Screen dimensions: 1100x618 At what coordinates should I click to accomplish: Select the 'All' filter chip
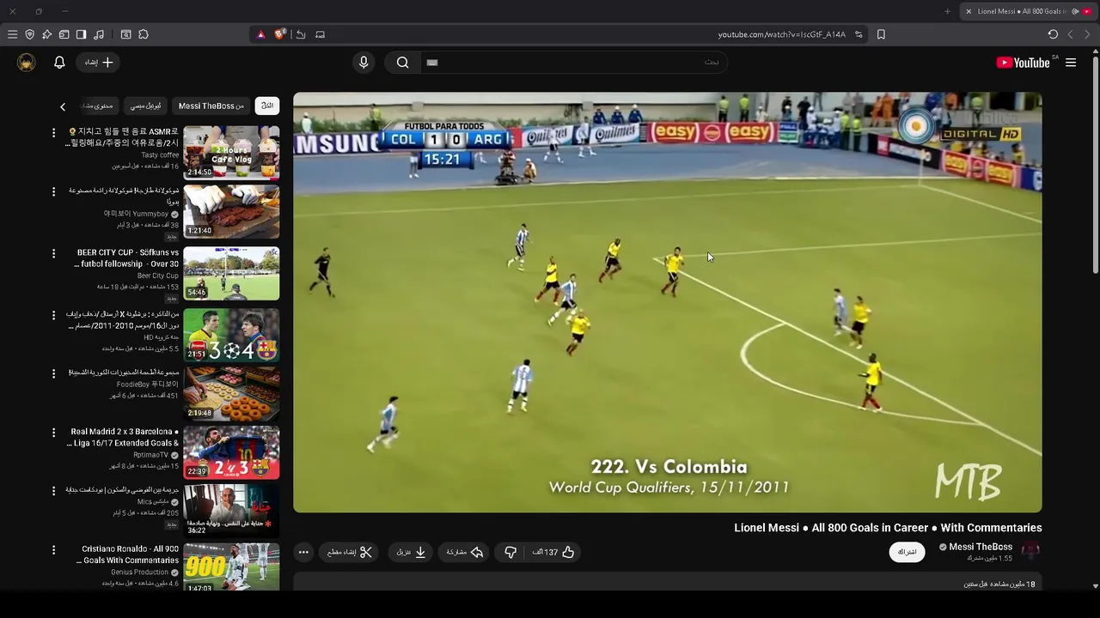coord(267,106)
